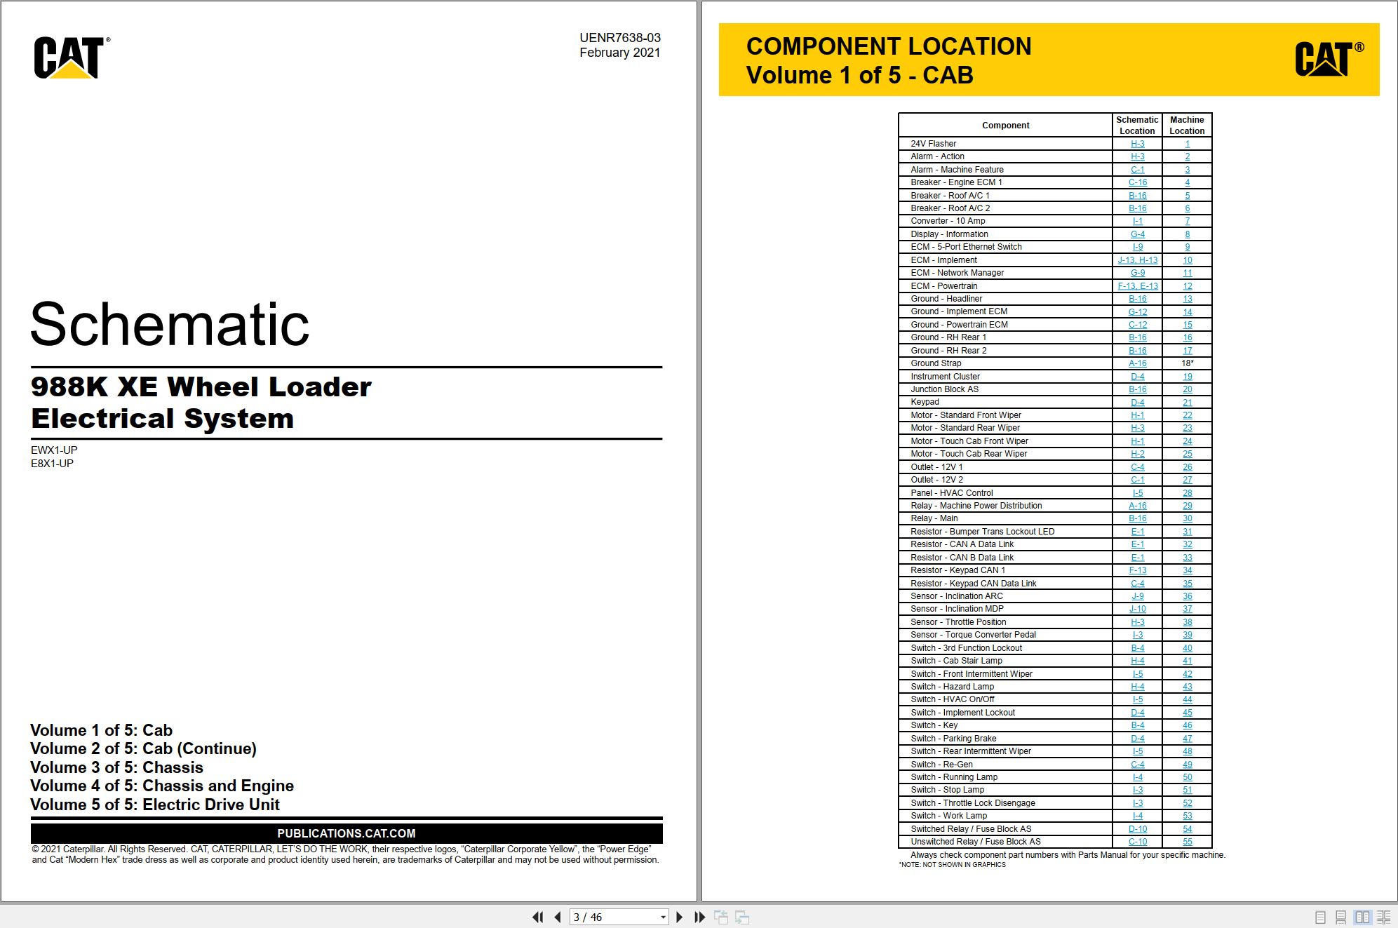Click machine location 18* for Ground Strap
The width and height of the screenshot is (1398, 928).
click(x=1187, y=363)
